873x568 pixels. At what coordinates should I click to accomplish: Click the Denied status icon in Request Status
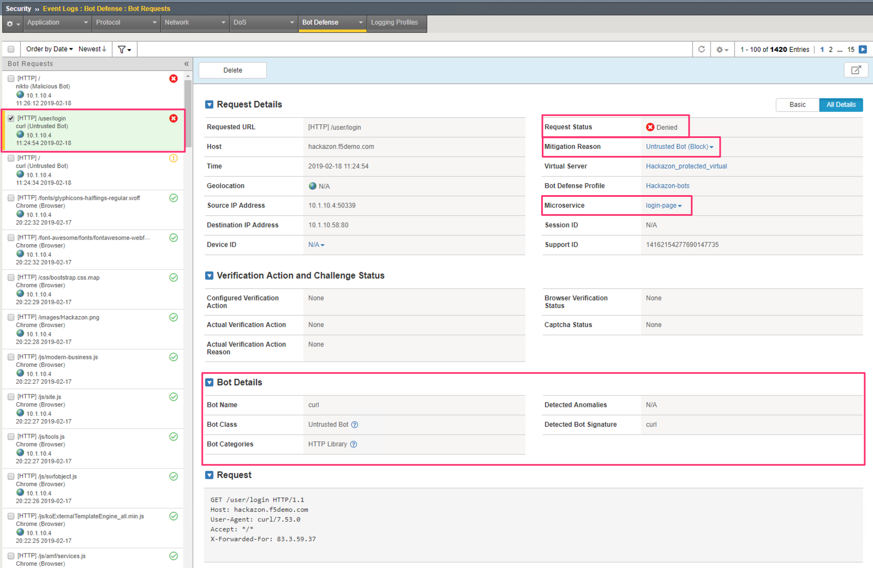click(650, 127)
